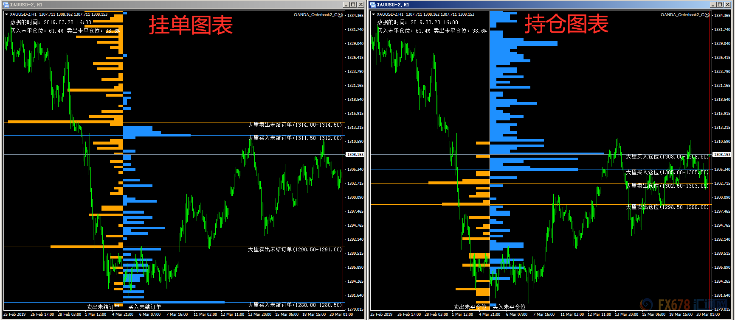Minimize the left XAUUSD-2 chart window
This screenshot has width=735, height=320.
pyautogui.click(x=346, y=5)
